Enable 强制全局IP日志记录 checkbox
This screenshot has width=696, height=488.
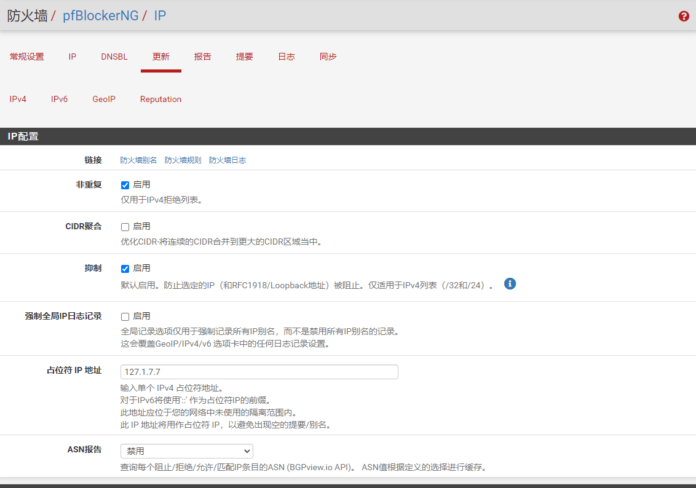(125, 317)
